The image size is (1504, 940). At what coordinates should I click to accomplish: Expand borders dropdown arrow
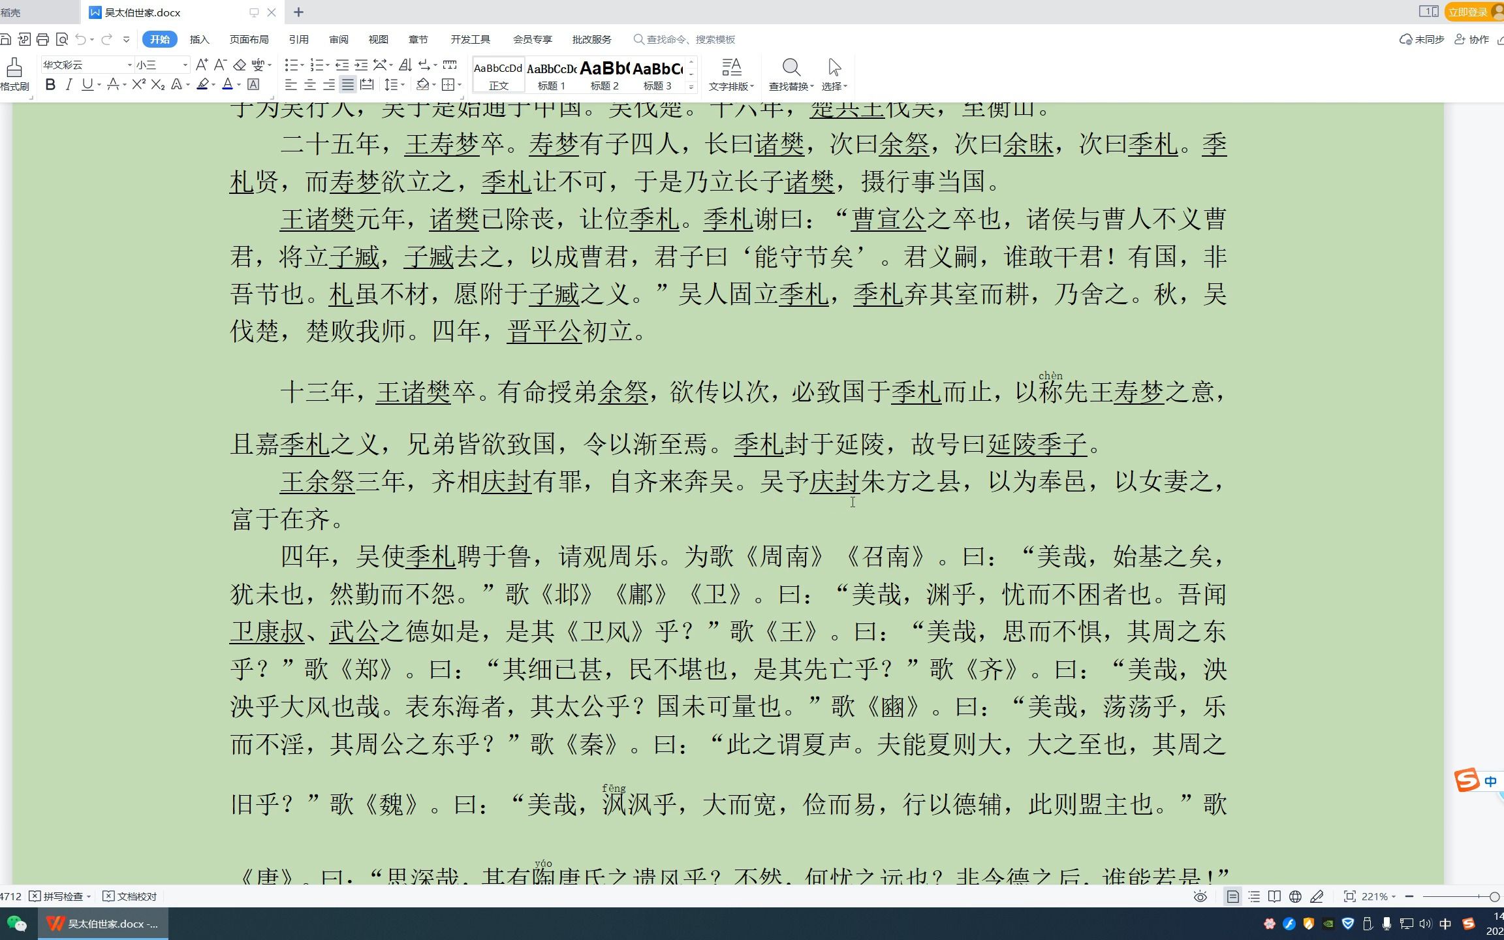tap(460, 85)
